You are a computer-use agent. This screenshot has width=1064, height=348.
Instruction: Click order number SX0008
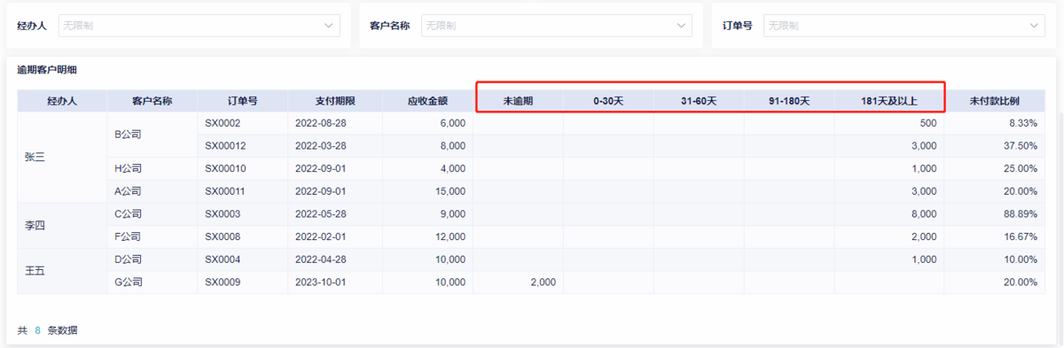point(223,236)
